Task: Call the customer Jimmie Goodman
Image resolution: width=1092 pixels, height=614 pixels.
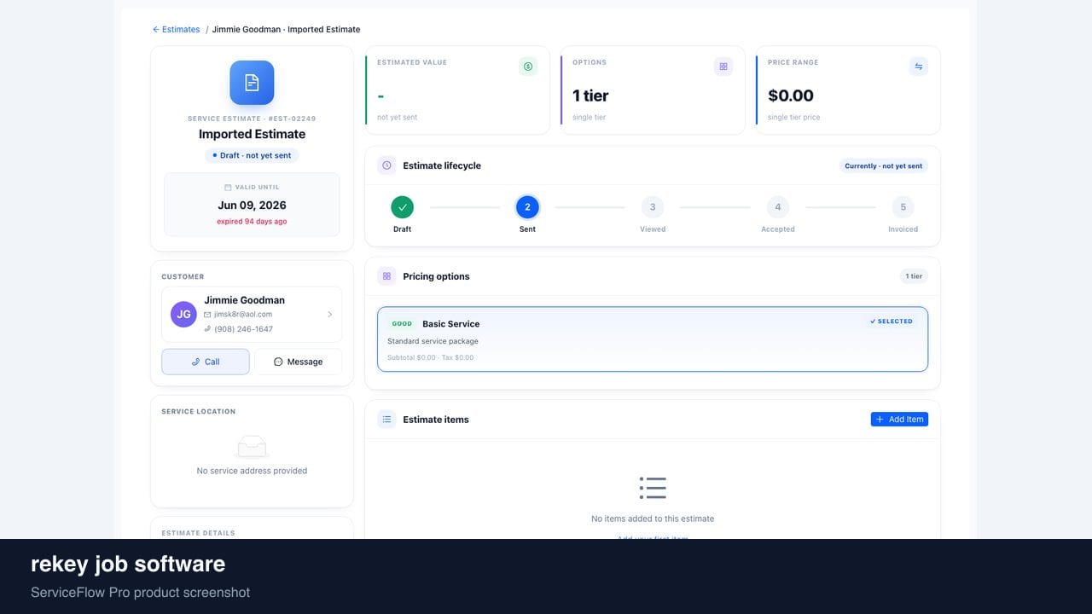Action: (206, 362)
